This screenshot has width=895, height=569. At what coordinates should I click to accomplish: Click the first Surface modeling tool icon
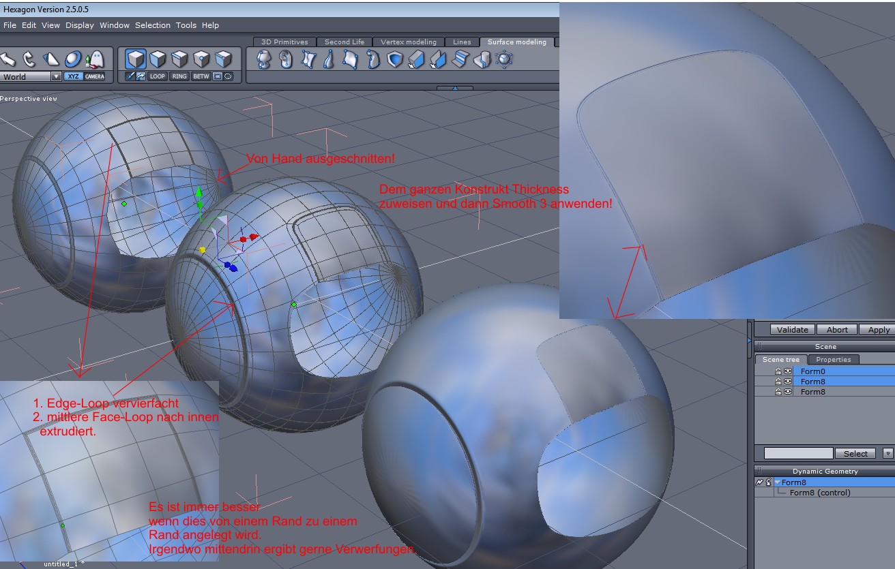coord(264,59)
